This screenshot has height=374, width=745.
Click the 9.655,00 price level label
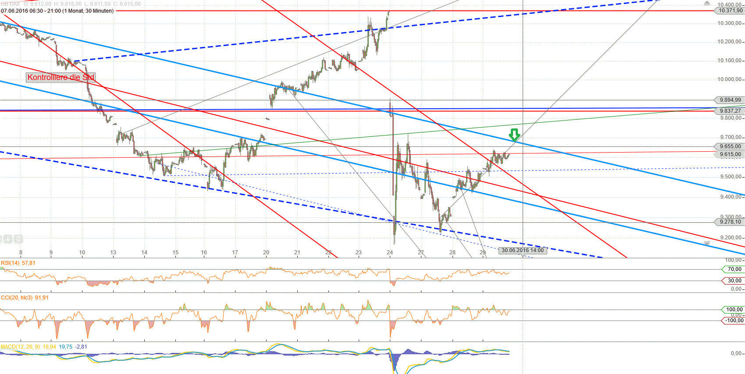pos(730,146)
